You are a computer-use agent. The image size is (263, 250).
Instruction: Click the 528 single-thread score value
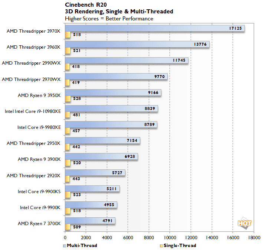(x=77, y=98)
